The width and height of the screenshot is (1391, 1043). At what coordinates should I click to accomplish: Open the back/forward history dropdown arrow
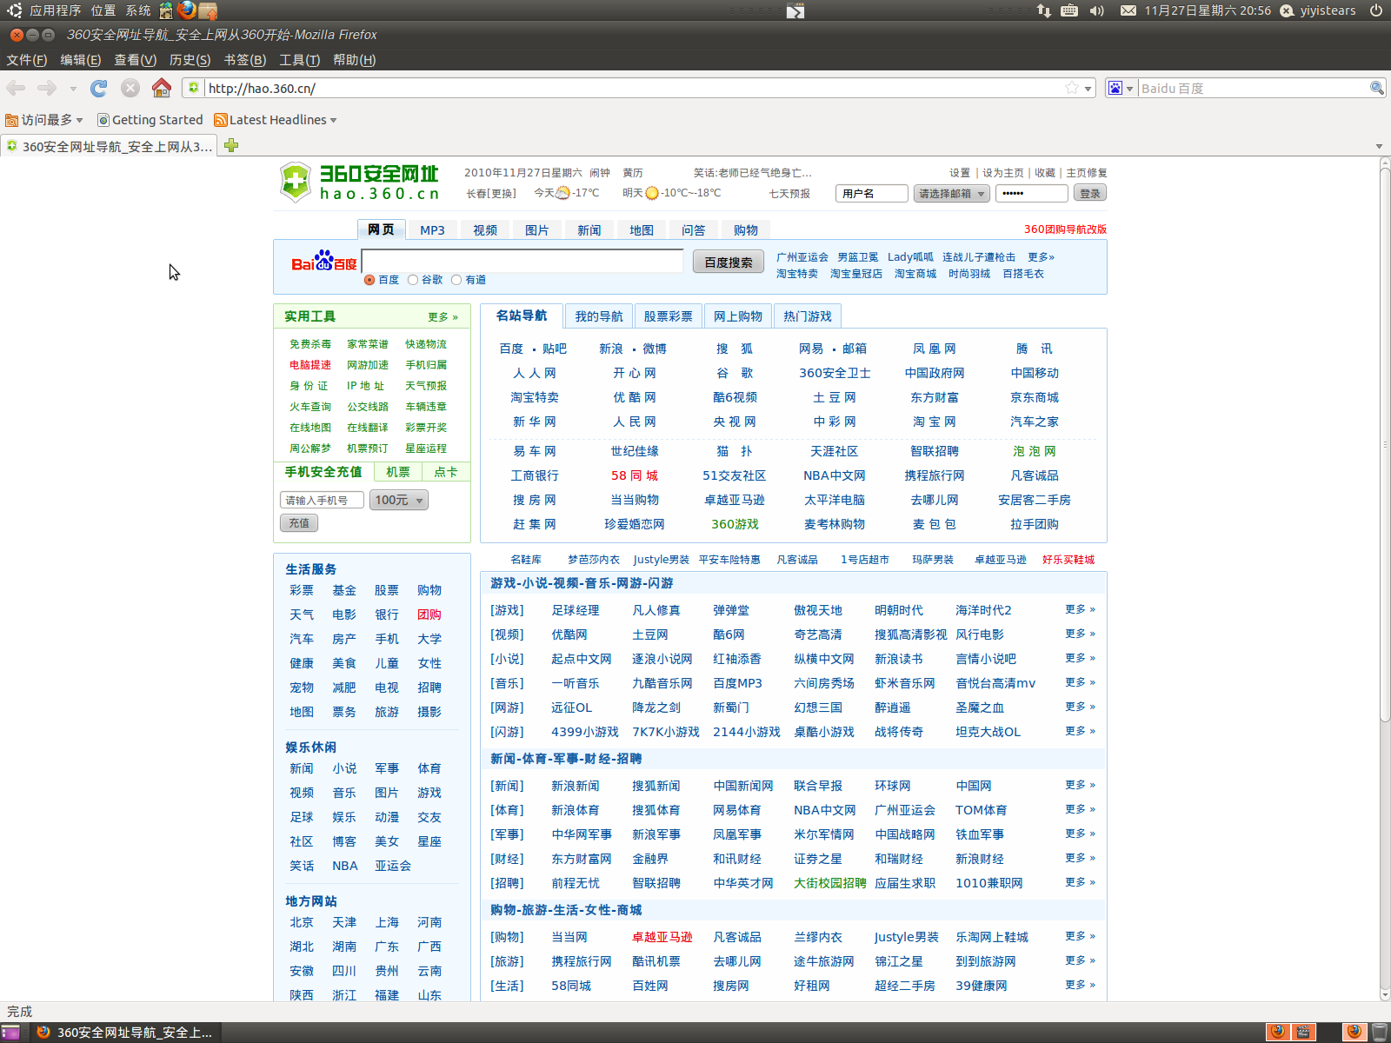click(73, 89)
